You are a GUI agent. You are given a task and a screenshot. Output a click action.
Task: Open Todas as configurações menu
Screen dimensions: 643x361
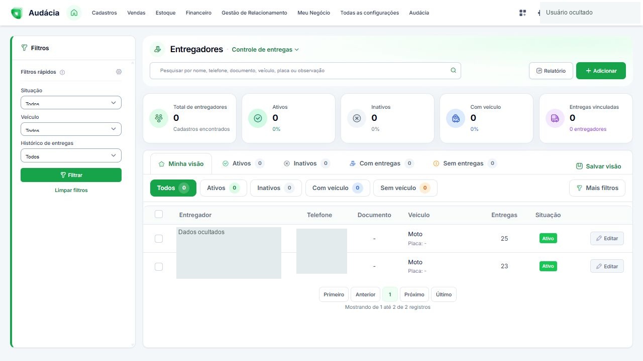pyautogui.click(x=370, y=13)
